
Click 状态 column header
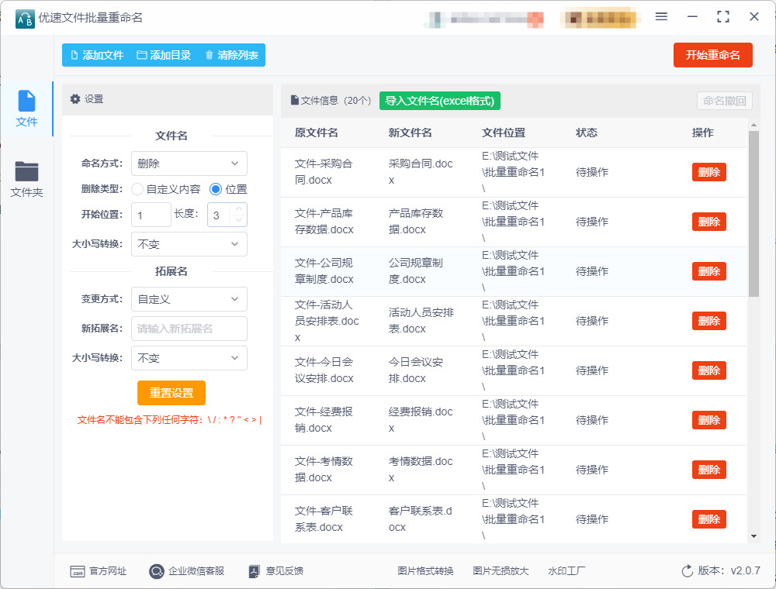point(587,133)
